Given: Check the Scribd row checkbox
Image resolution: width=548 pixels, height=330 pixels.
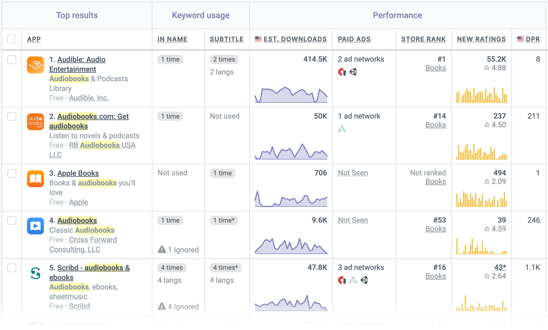Looking at the screenshot, I should pyautogui.click(x=12, y=268).
